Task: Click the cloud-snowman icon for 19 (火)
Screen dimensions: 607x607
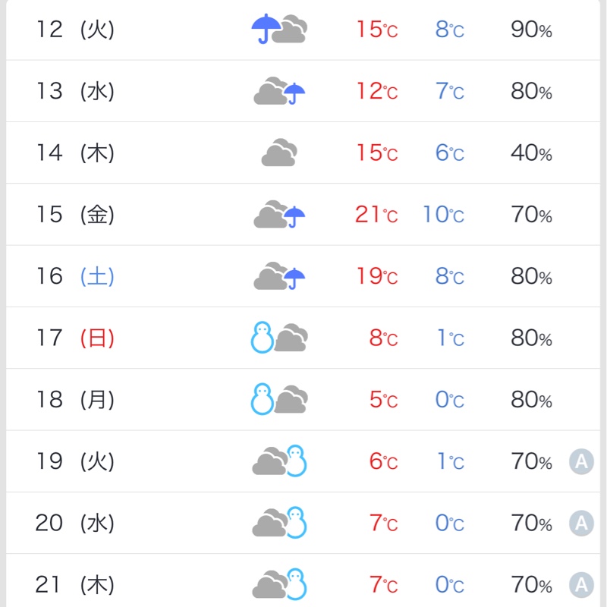Action: pos(279,461)
